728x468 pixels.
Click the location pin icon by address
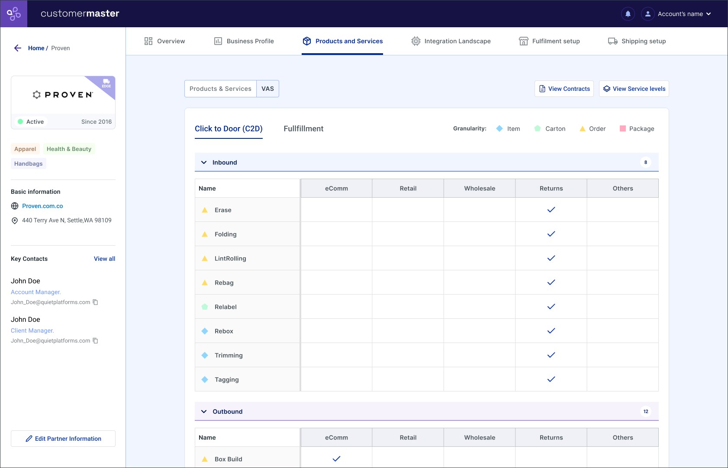[x=15, y=221]
